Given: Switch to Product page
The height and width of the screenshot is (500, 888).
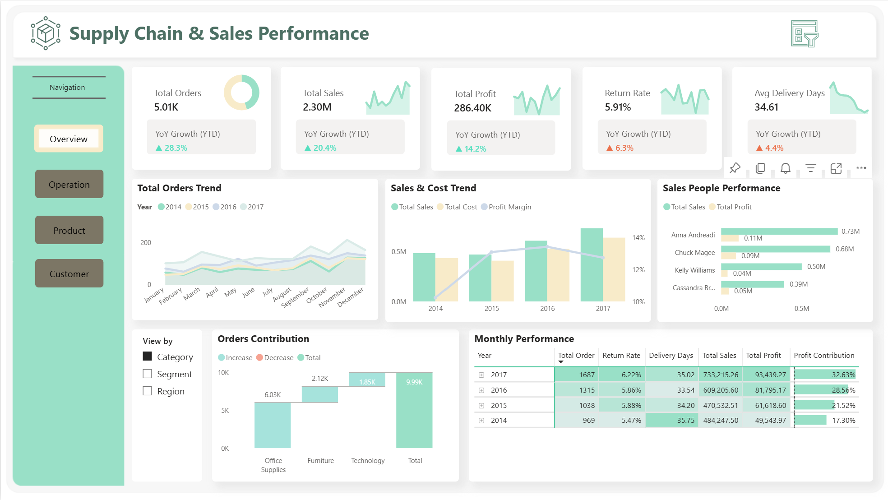Looking at the screenshot, I should tap(69, 230).
